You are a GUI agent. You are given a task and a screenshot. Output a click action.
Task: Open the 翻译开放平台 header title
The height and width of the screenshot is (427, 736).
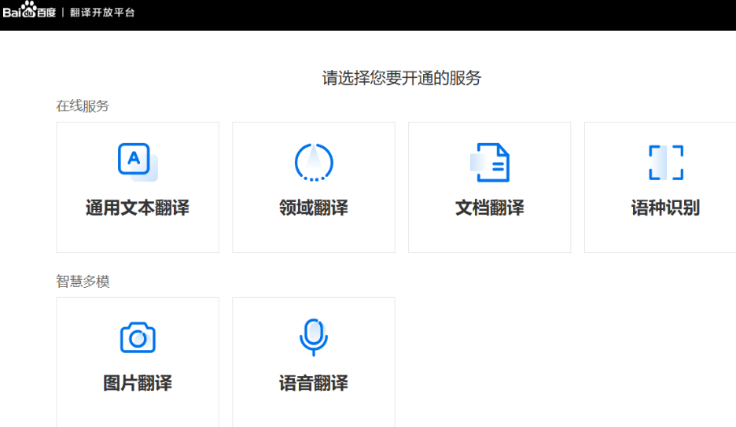tap(102, 13)
